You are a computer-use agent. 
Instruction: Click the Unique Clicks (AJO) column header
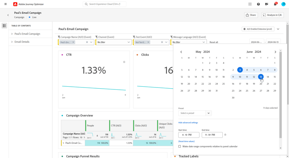(x=165, y=126)
